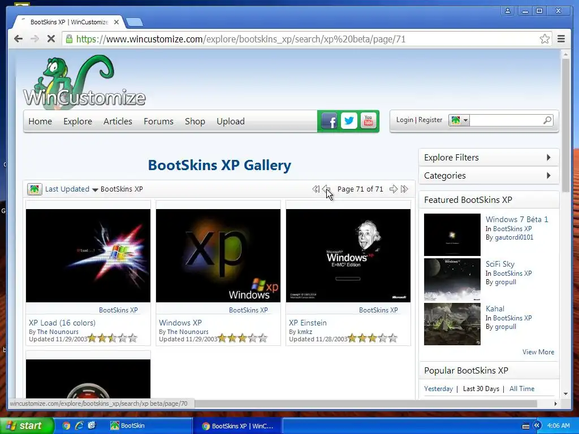Click into the site search field
Image resolution: width=579 pixels, height=434 pixels.
(506, 120)
